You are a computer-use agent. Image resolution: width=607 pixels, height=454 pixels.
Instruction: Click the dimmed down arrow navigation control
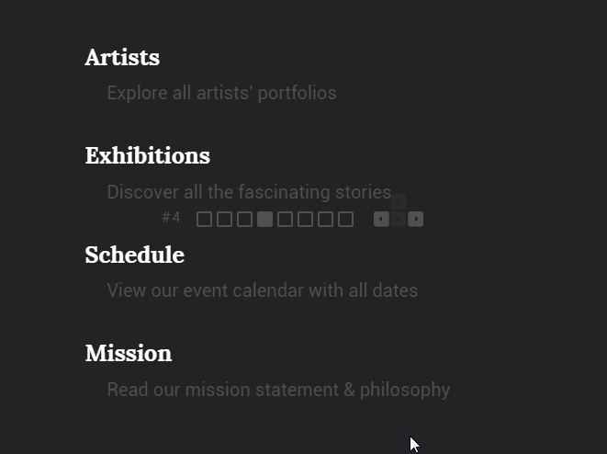[x=399, y=220]
